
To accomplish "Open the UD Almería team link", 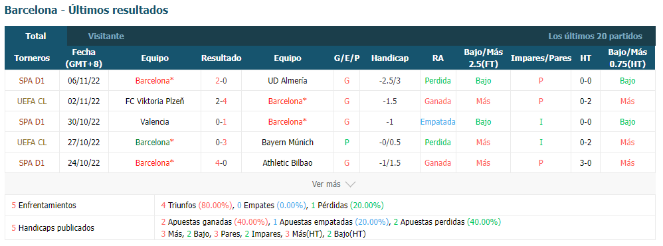I will coord(288,81).
